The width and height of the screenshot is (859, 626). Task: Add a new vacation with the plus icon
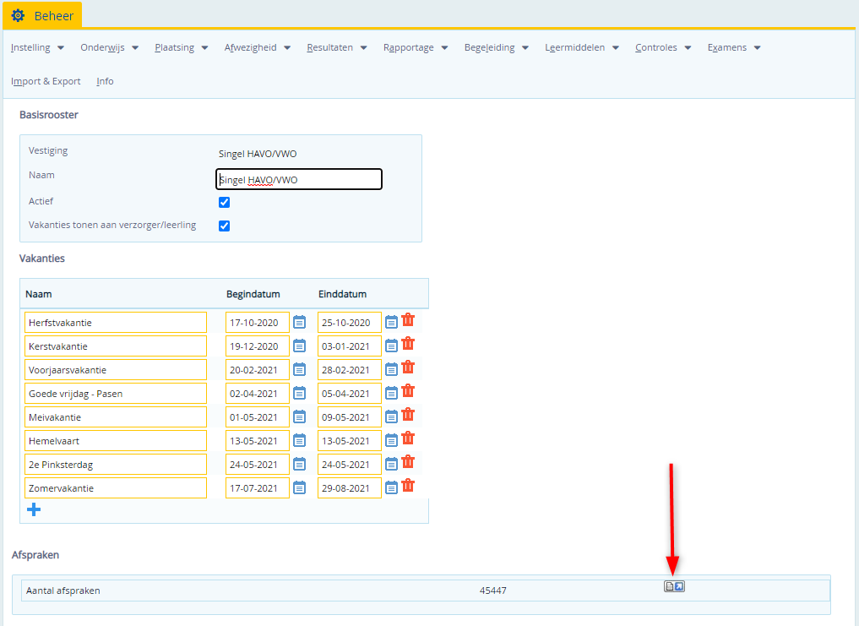[x=34, y=509]
